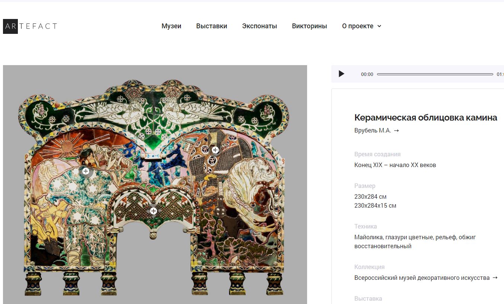Open the Музеи menu item

[x=171, y=26]
